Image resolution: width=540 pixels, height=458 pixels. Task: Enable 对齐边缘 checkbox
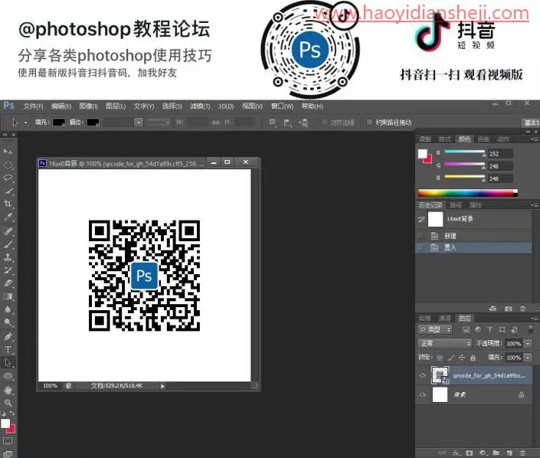pyautogui.click(x=324, y=123)
